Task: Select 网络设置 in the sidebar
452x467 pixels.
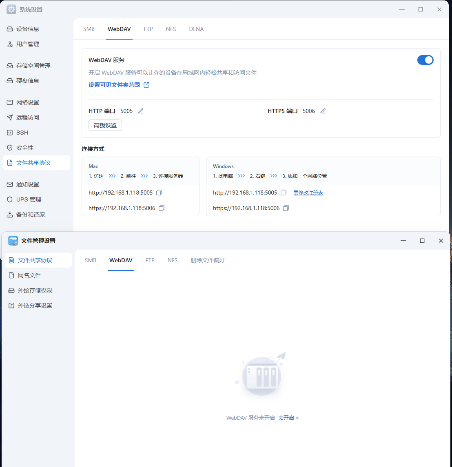Action: [37, 102]
